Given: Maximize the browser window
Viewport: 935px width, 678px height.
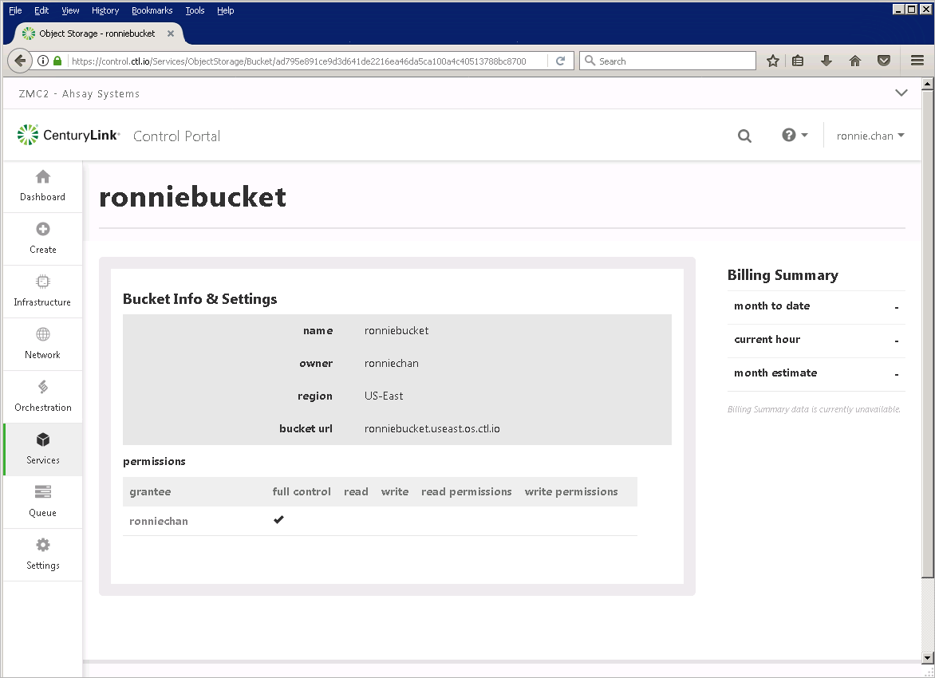Looking at the screenshot, I should coord(911,9).
